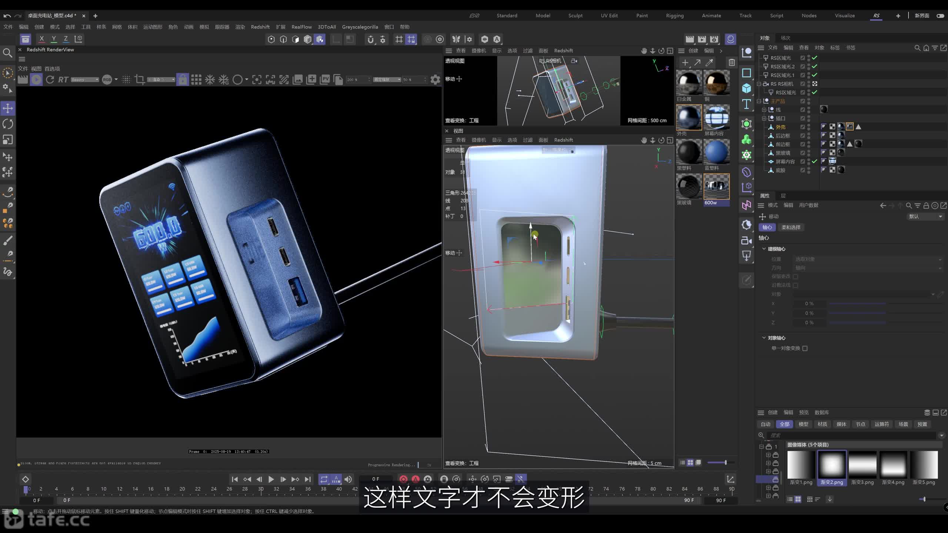Refresh the Redshift RenderView render
This screenshot has height=533, width=948.
coord(50,80)
